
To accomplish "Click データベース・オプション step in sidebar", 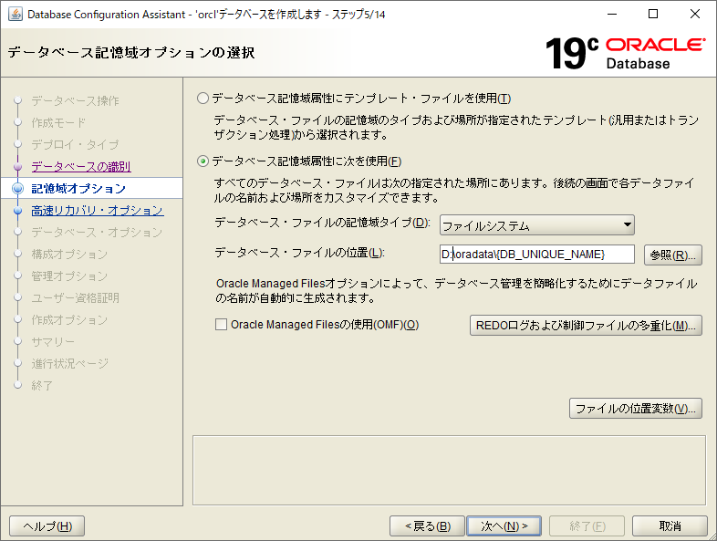I will 97,233.
